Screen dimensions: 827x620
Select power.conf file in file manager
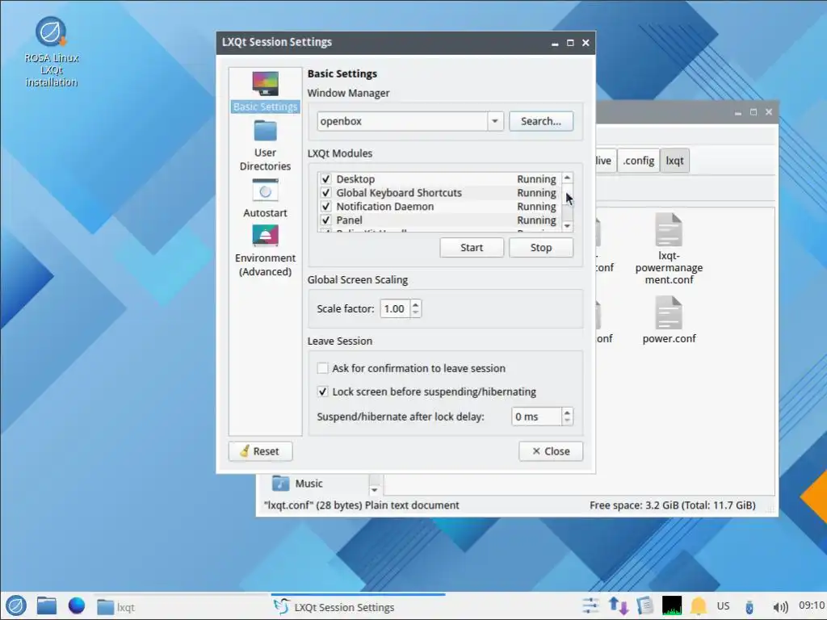pyautogui.click(x=669, y=320)
